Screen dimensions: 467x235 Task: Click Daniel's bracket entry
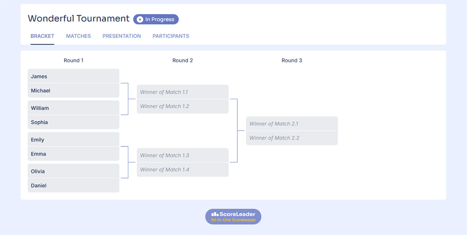(73, 186)
